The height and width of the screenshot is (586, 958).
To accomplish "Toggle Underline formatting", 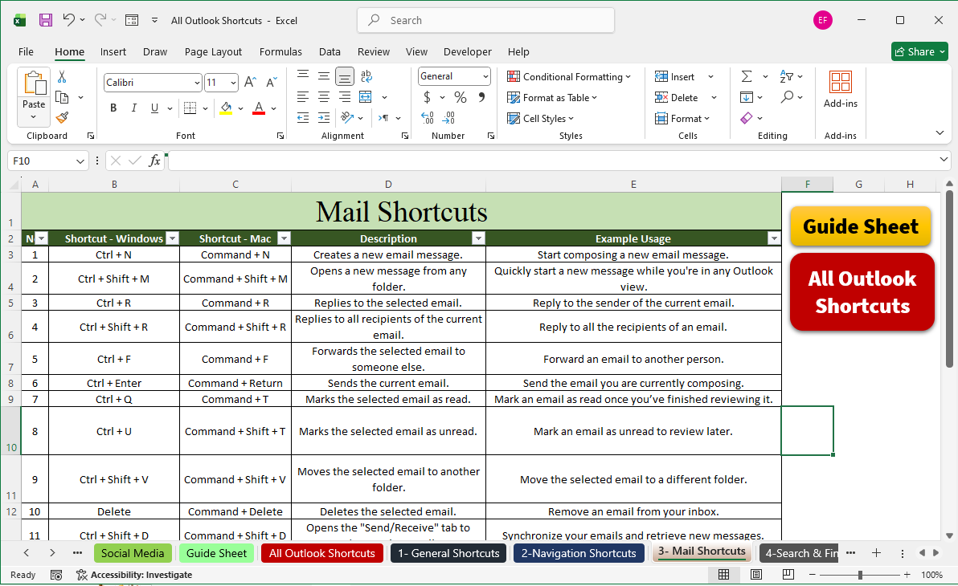I will pos(154,108).
